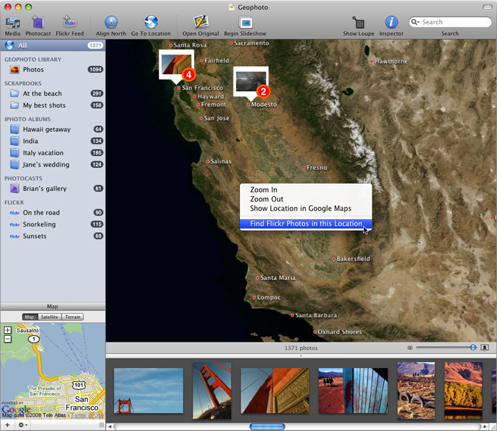Screen dimensions: 497x431
Task: Click the thumbnail size slider knob
Action: pyautogui.click(x=473, y=348)
